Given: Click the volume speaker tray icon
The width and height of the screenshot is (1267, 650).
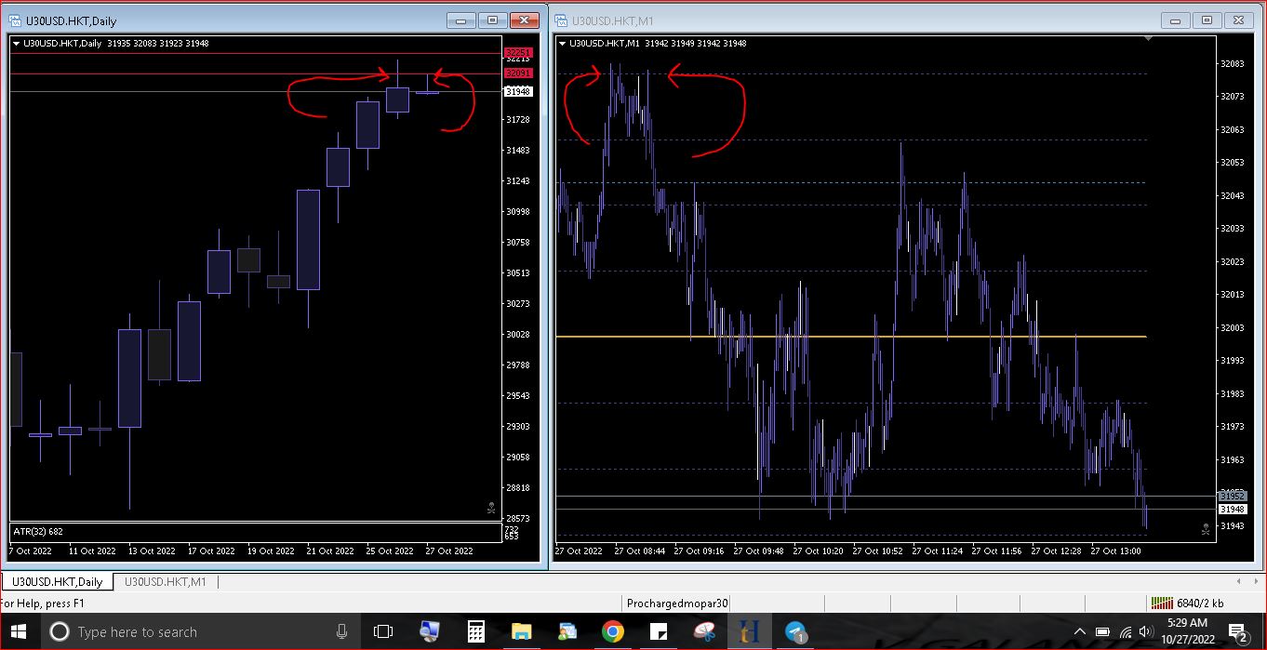Looking at the screenshot, I should click(1145, 632).
